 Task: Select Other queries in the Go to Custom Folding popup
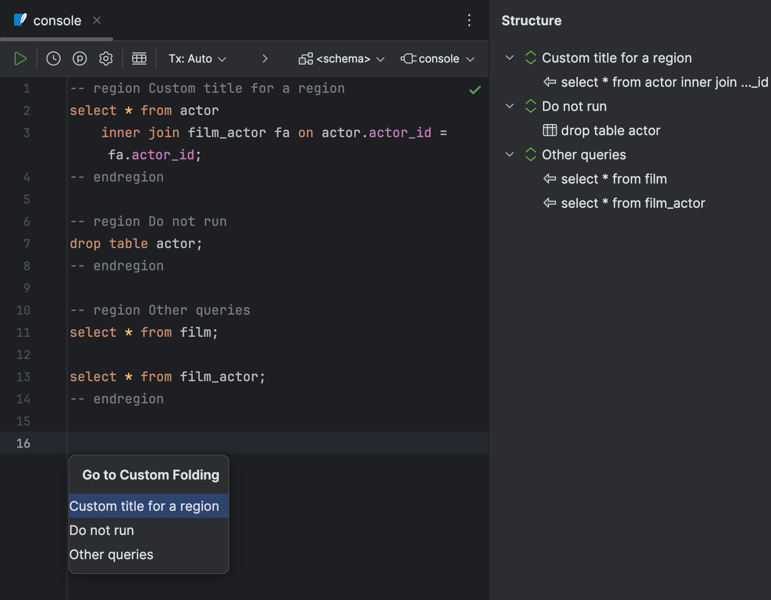point(112,554)
